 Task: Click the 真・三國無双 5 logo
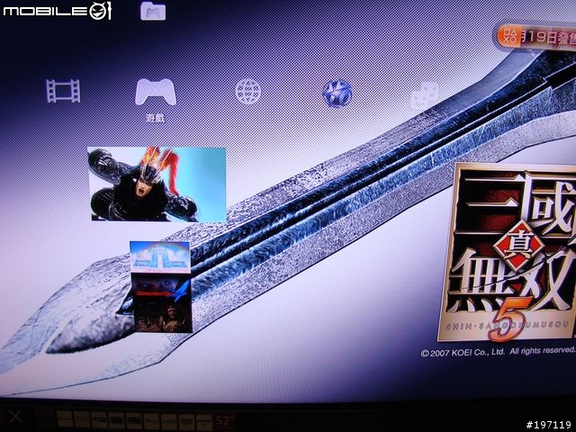pyautogui.click(x=508, y=252)
